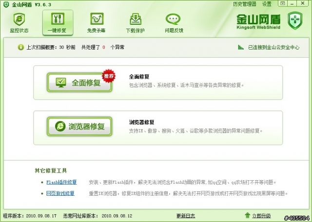This screenshot has height=222, width=312.
Task: Switch to the 下载保护 download protection tab
Action: (x=136, y=23)
